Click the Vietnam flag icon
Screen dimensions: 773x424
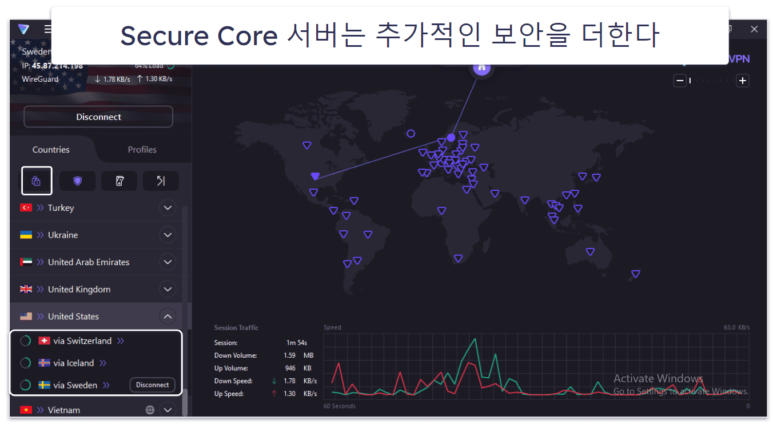pyautogui.click(x=26, y=410)
